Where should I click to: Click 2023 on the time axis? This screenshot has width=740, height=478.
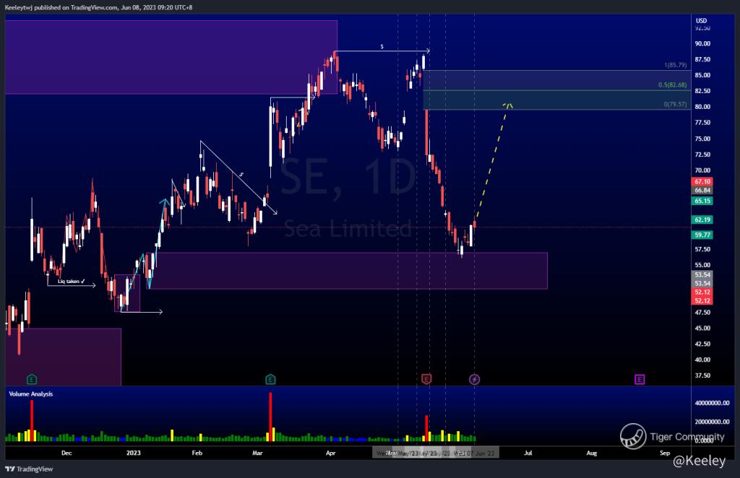coord(134,453)
